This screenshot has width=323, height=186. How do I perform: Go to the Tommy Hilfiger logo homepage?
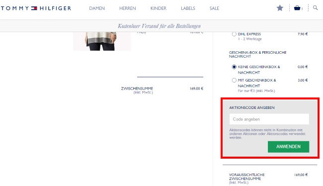click(36, 8)
